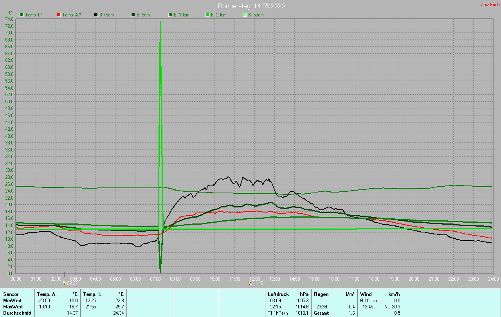
Task: Select the B -5cm legend color box
Action: (x=133, y=15)
